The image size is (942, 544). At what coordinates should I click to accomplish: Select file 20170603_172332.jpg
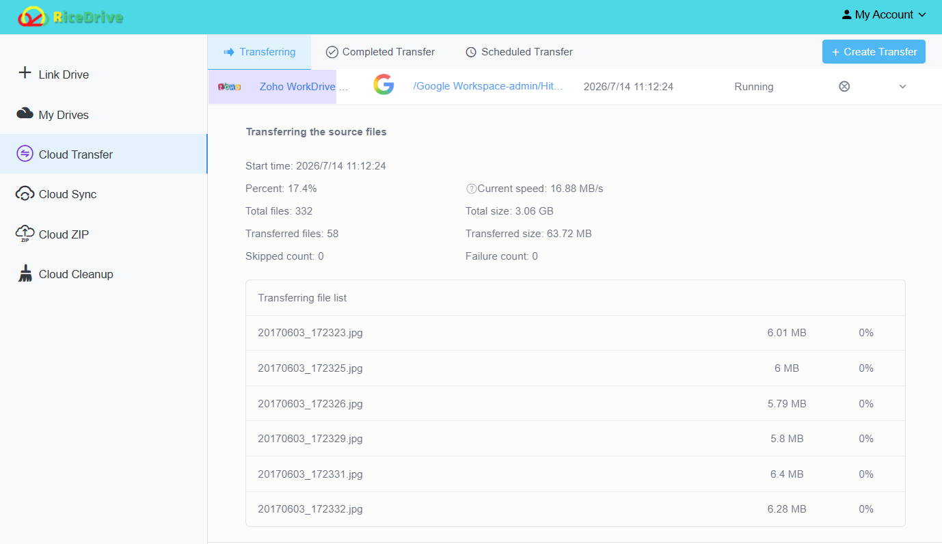(x=310, y=509)
